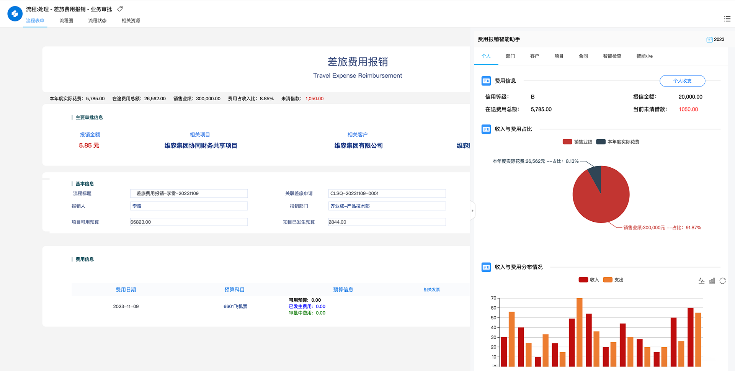Click the 收入与费用分布情况 section icon
The width and height of the screenshot is (735, 371).
tap(486, 267)
